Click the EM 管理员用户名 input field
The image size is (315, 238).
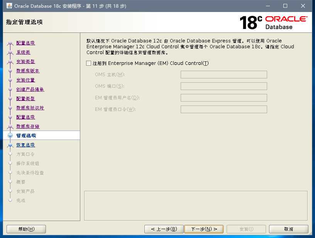[x=224, y=98]
